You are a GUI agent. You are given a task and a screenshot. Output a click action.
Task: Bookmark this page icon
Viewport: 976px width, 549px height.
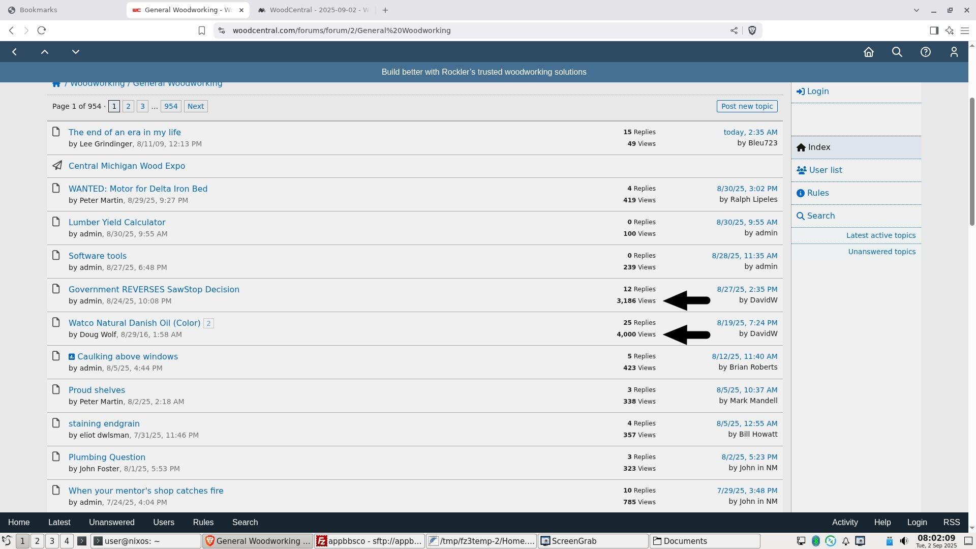pyautogui.click(x=202, y=30)
